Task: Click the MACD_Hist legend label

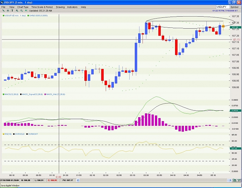Action: [56, 94]
